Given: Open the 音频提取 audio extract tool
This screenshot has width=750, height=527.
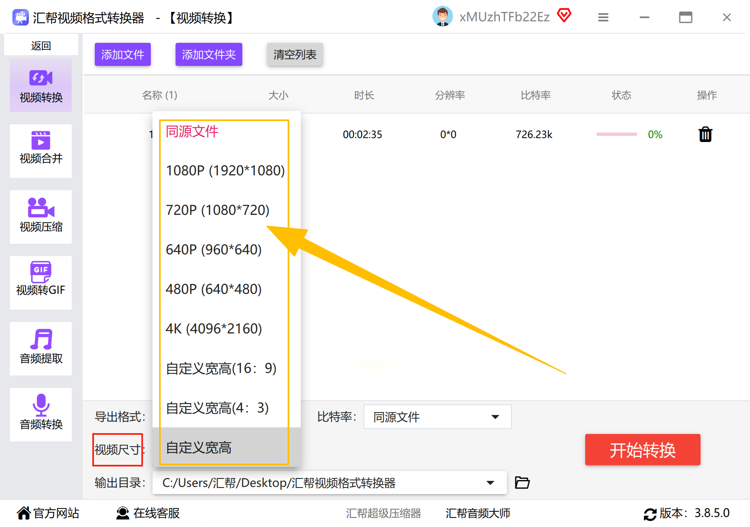Looking at the screenshot, I should 41,348.
